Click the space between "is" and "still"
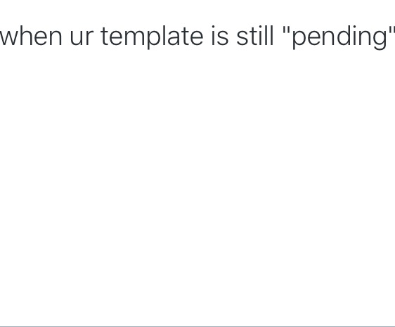This screenshot has height=327, width=395. pyautogui.click(x=233, y=37)
